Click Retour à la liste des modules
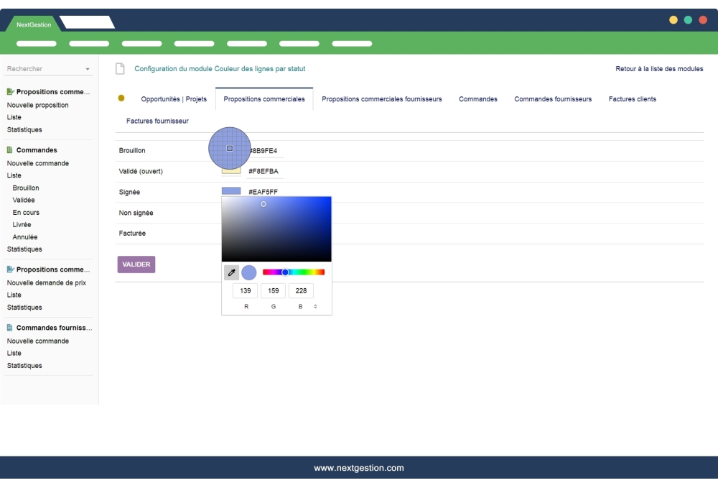This screenshot has height=488, width=718. [x=658, y=68]
